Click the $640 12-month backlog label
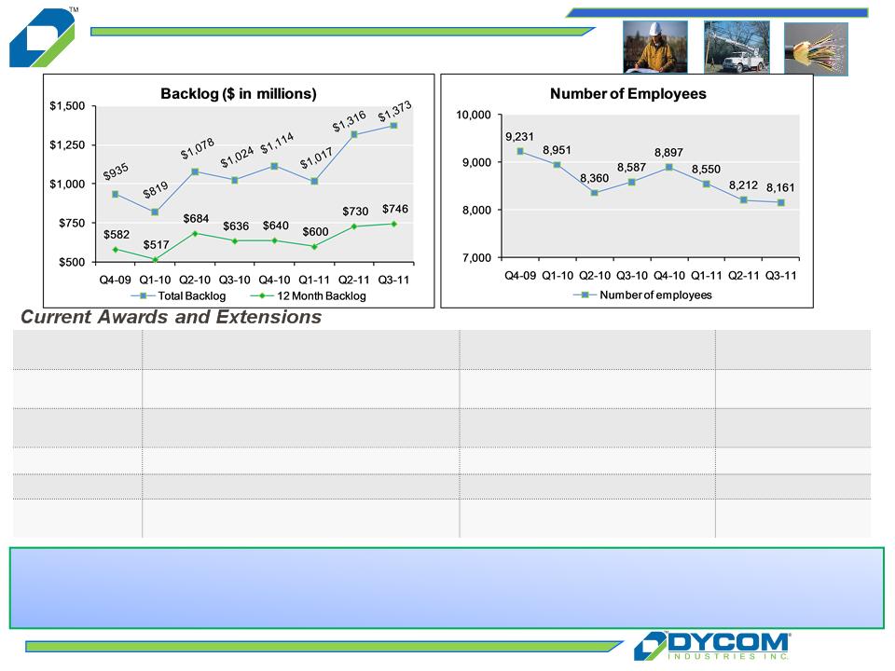The image size is (895, 671). click(x=276, y=226)
